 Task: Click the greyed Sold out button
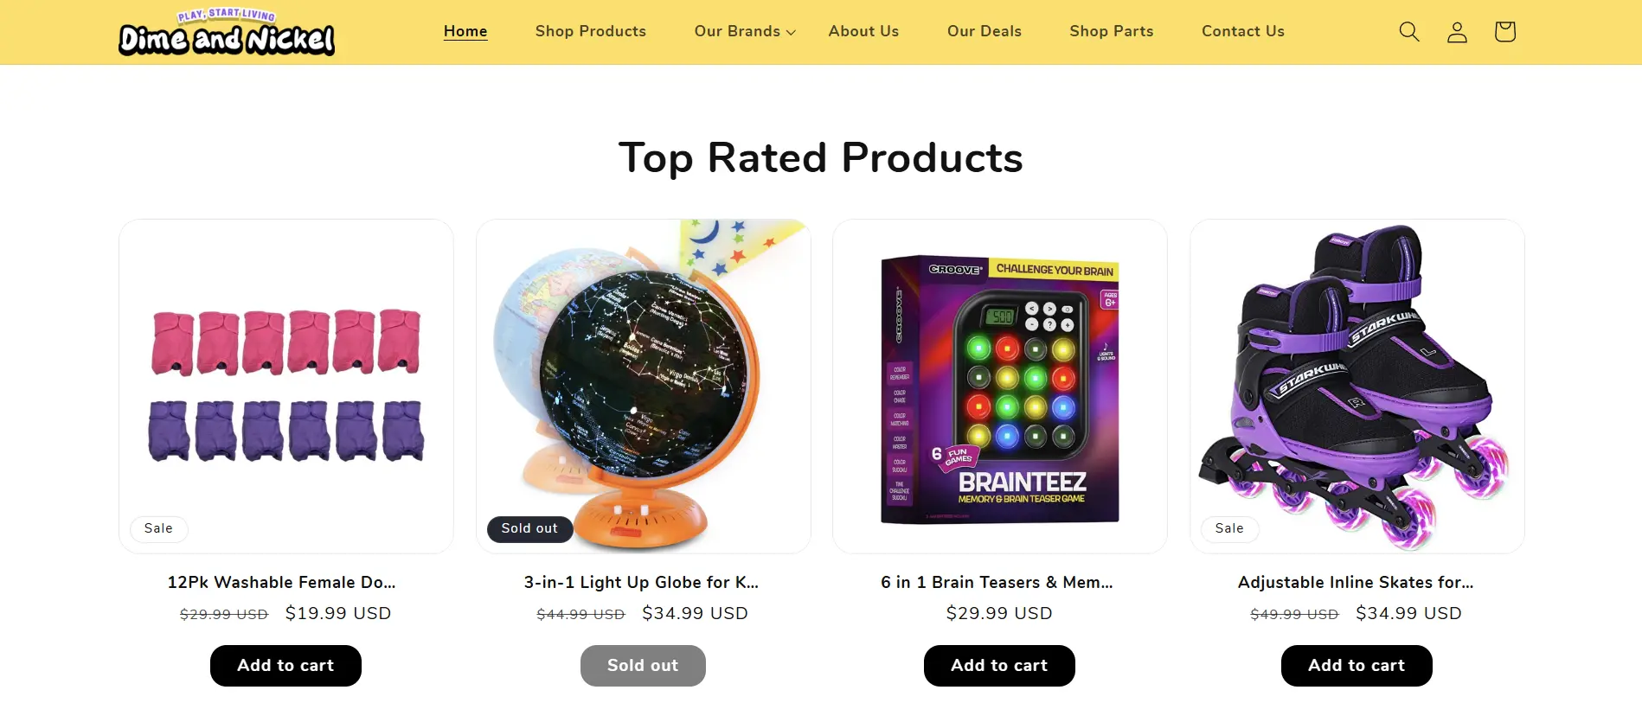click(643, 666)
